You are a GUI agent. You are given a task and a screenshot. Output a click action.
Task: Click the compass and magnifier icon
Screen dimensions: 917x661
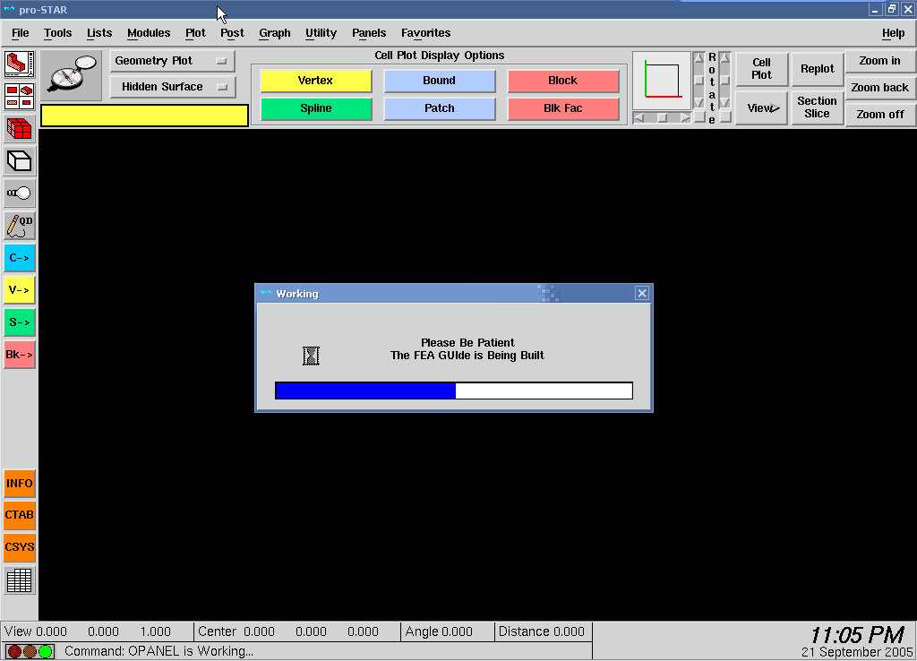pyautogui.click(x=72, y=74)
